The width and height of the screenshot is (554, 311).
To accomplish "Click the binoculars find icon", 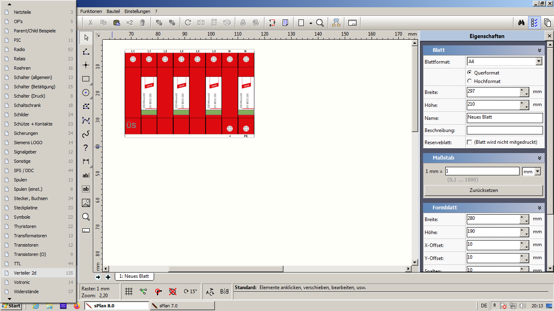I will (522, 23).
